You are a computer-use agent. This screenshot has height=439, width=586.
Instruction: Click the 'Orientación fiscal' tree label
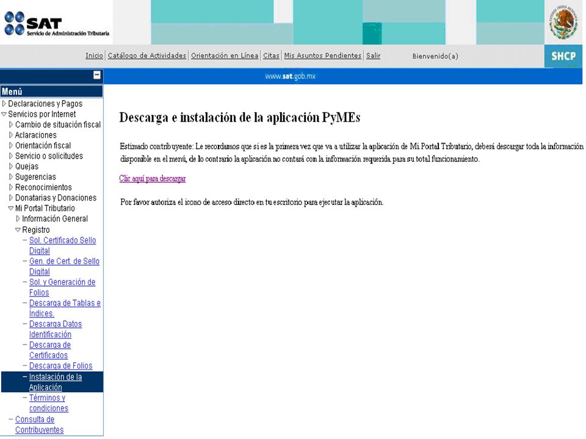(x=43, y=145)
